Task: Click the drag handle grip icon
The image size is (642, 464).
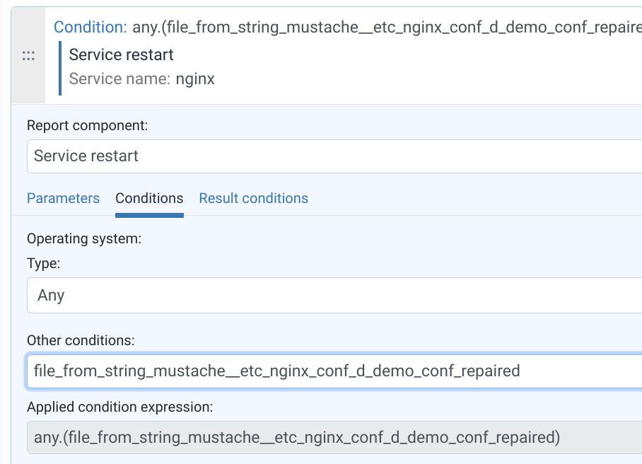Action: [x=28, y=55]
